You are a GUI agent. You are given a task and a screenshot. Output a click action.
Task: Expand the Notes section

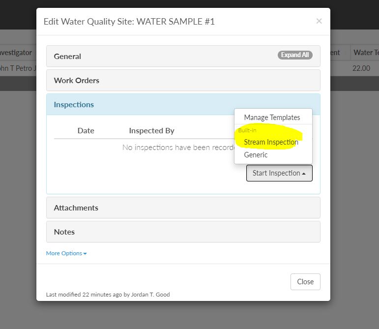[x=183, y=232]
